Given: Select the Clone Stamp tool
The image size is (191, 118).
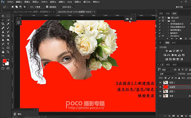Looking at the screenshot, I should 3,32.
